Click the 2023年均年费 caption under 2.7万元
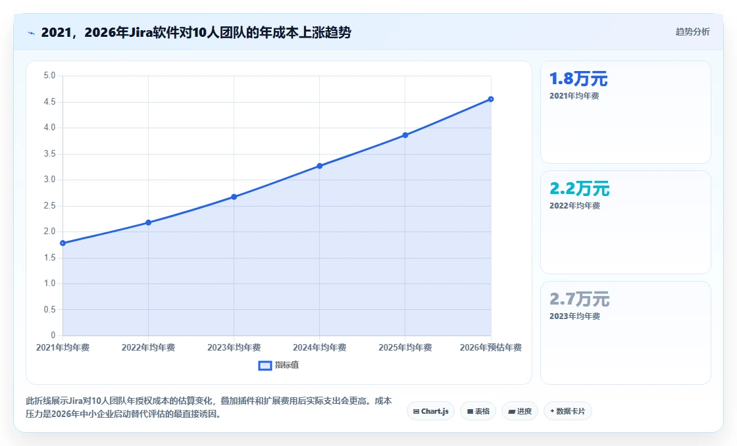Image resolution: width=737 pixels, height=446 pixels. click(x=575, y=316)
